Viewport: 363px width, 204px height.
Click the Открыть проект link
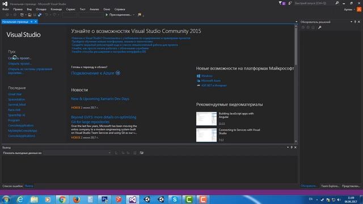point(20,63)
